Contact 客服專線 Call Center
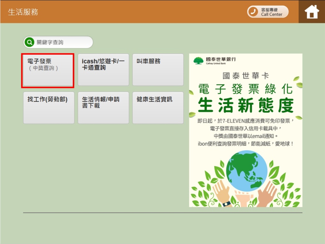 click(267, 11)
